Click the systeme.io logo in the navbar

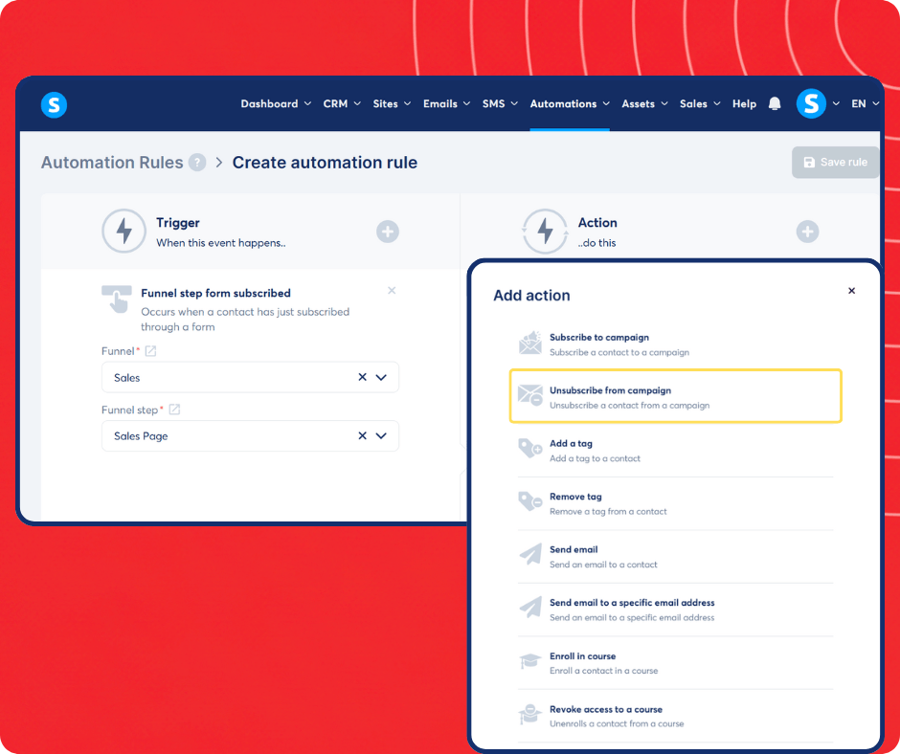tap(54, 105)
